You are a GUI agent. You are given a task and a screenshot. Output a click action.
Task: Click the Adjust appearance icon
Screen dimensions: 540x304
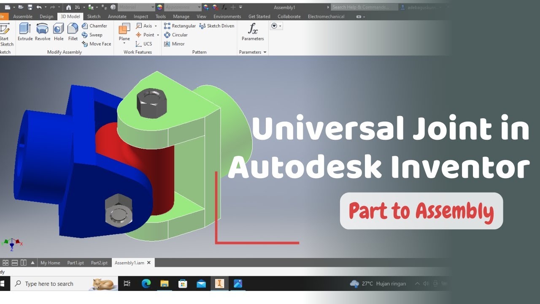(x=206, y=7)
